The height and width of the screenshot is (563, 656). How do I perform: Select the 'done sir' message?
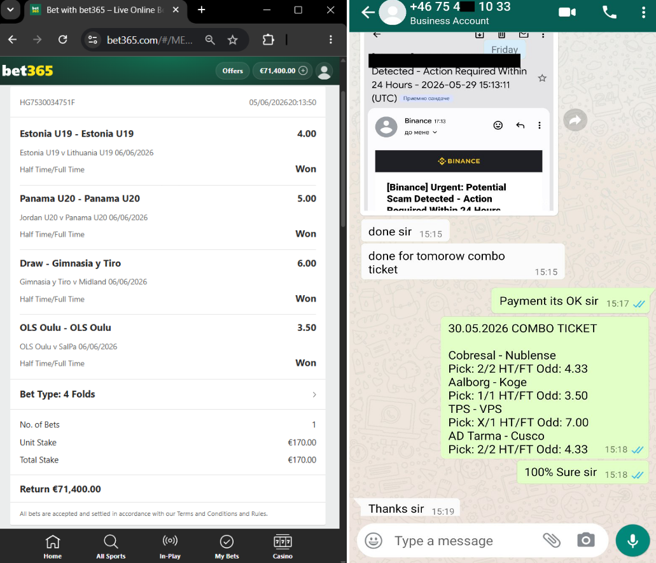[x=405, y=232]
